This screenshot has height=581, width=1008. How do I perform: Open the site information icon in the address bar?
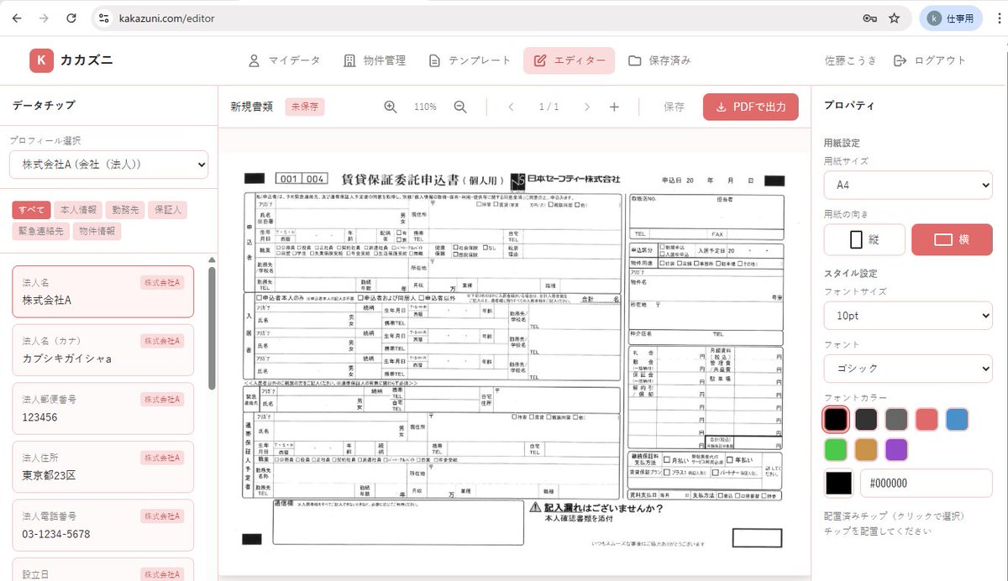coord(103,18)
